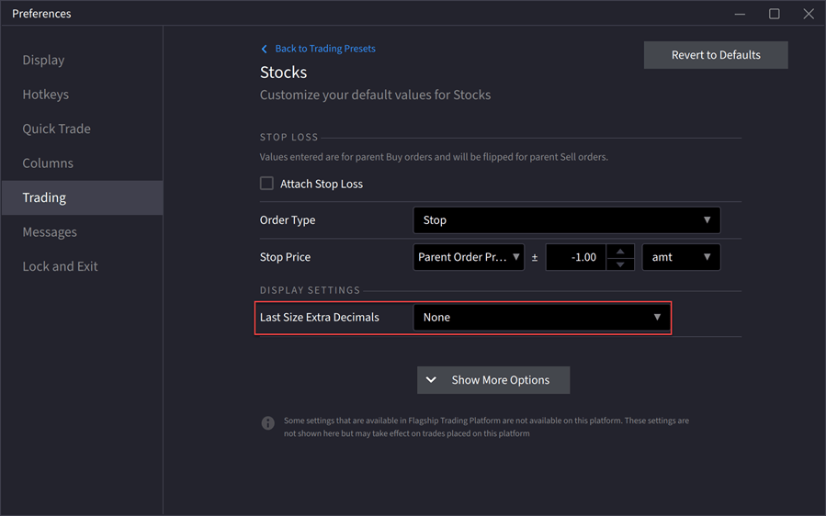Open the Display preferences section
Viewport: 826px width, 516px height.
tap(43, 60)
